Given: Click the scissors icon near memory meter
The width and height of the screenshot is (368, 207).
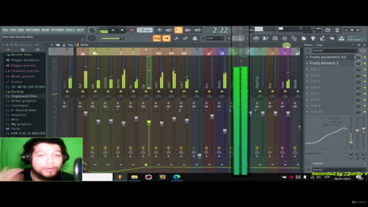Looking at the screenshot, I should [x=337, y=30].
